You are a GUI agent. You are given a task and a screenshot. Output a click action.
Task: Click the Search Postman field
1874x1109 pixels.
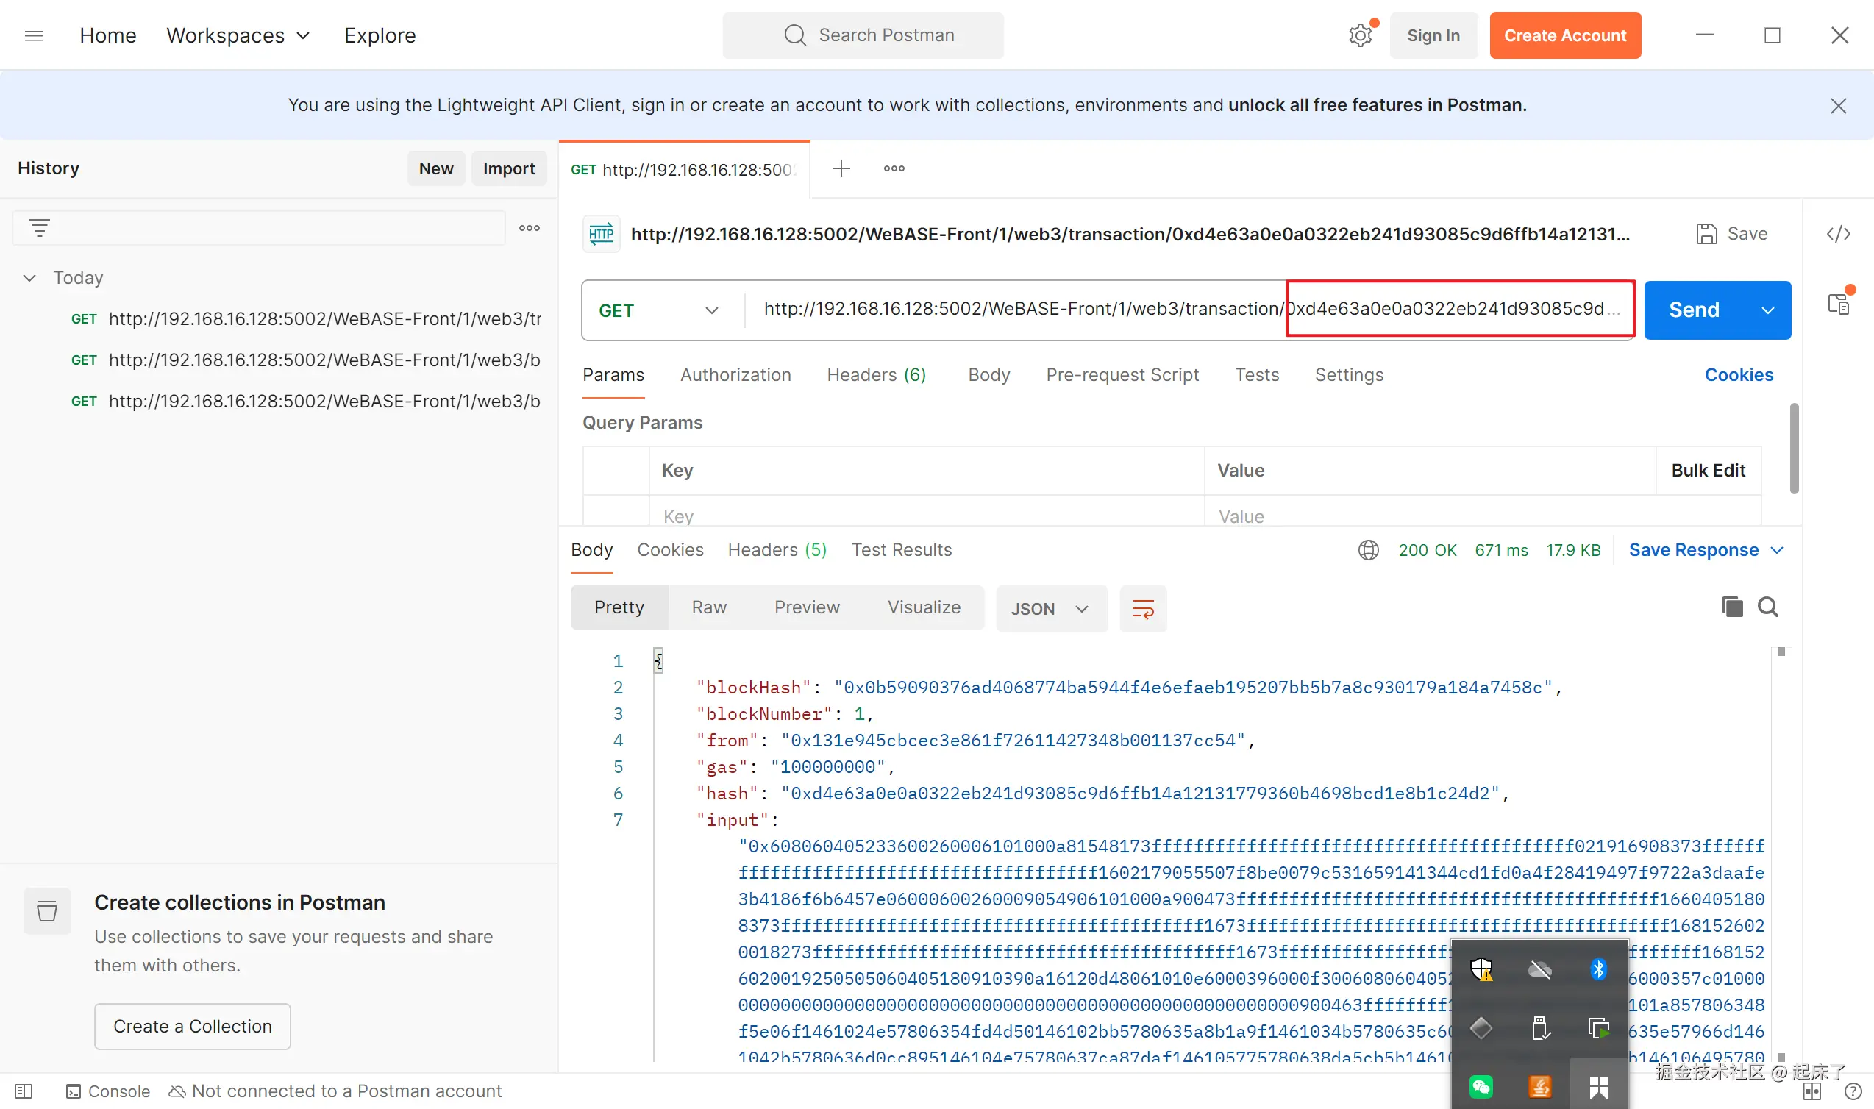click(863, 35)
